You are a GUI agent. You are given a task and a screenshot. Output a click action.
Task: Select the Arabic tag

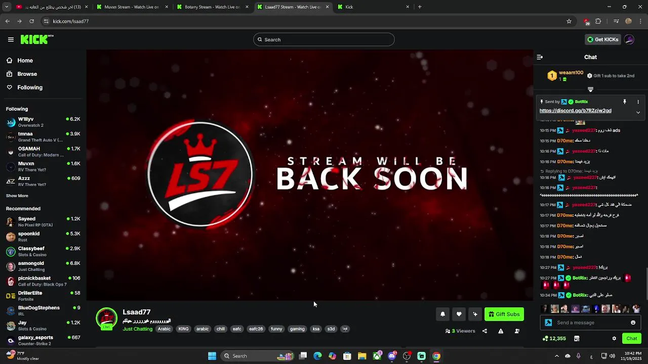point(164,329)
